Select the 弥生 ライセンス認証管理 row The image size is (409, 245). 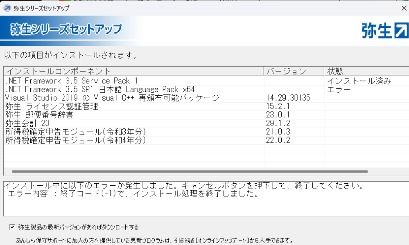(206, 106)
